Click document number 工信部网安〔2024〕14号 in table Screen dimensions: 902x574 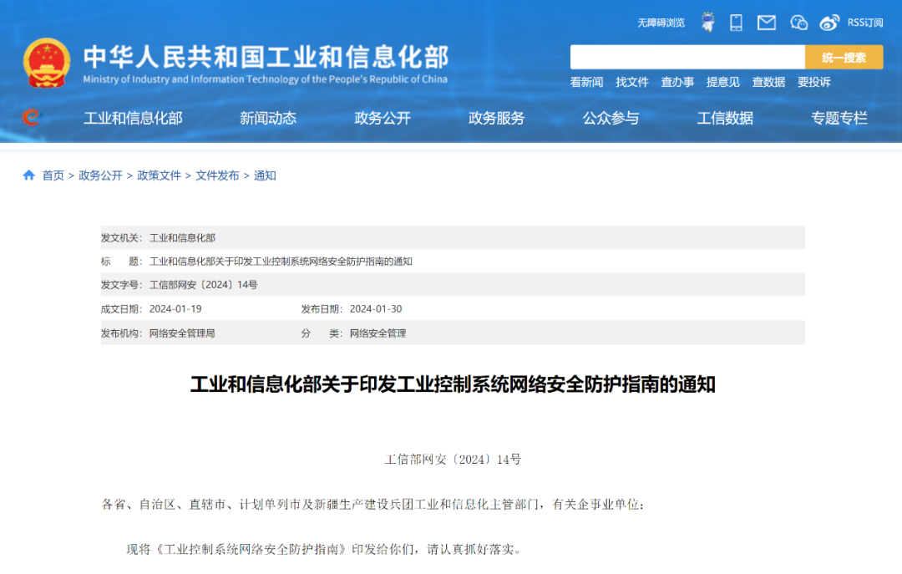point(203,284)
